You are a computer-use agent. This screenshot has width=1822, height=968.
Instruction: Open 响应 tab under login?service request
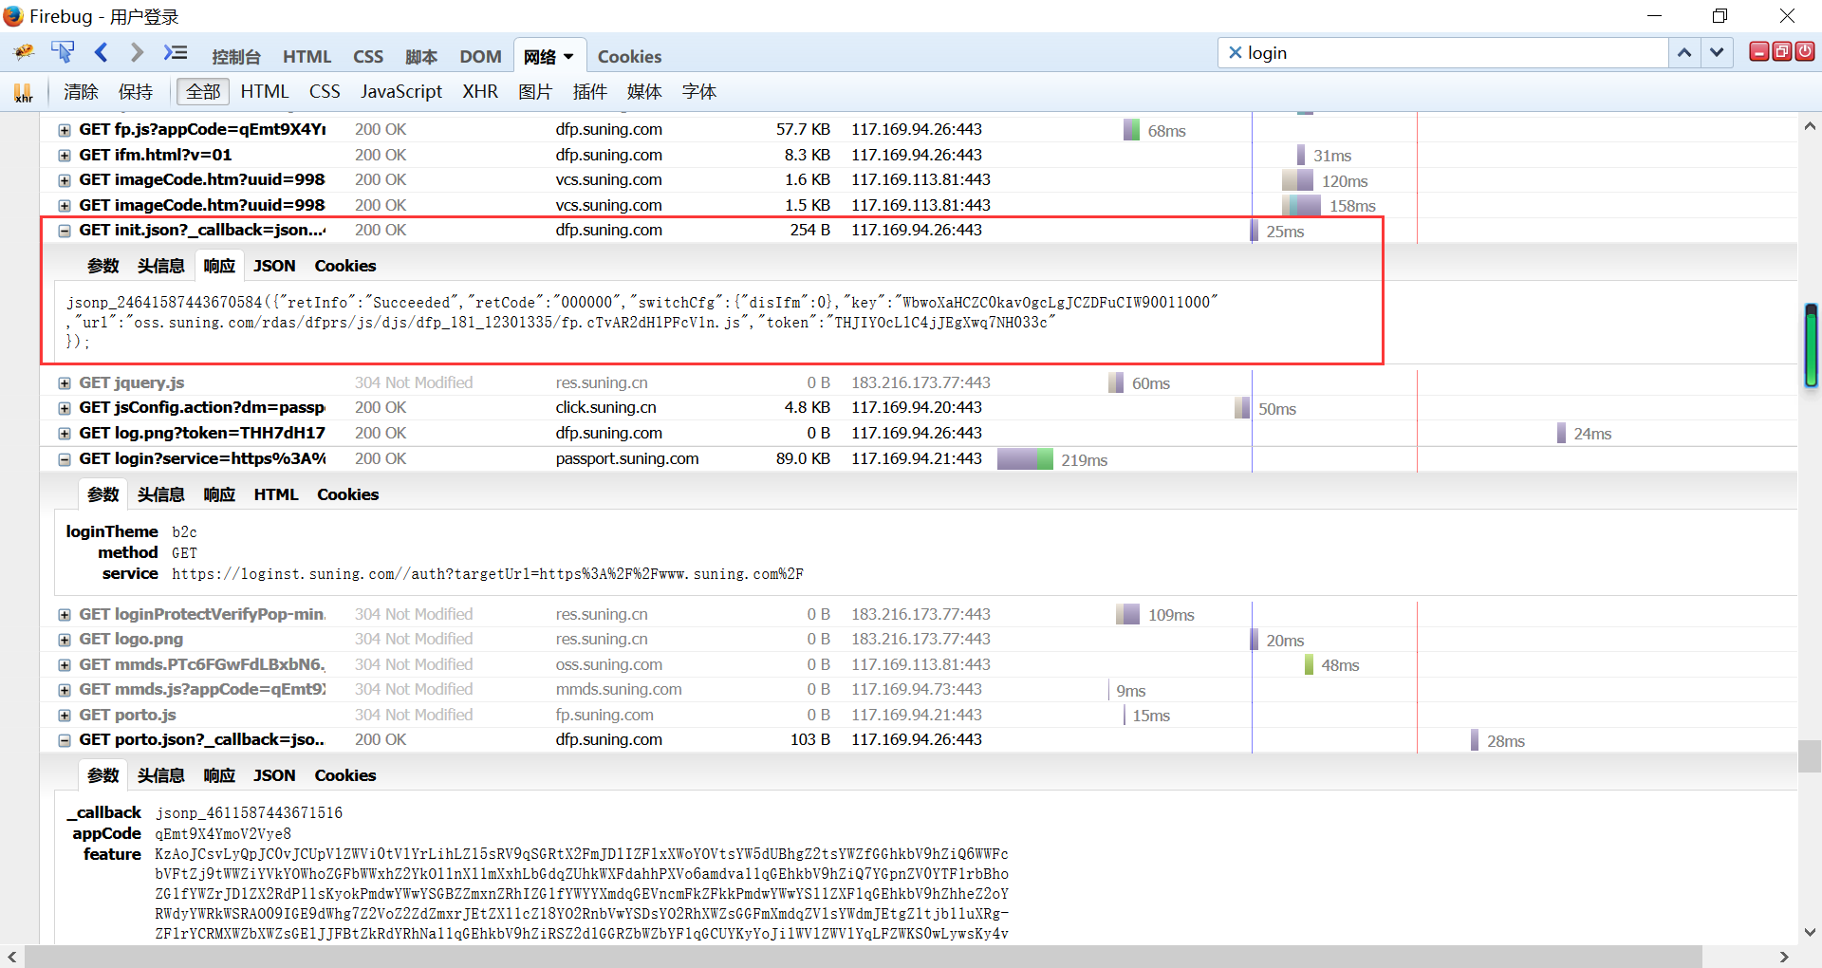[x=219, y=494]
